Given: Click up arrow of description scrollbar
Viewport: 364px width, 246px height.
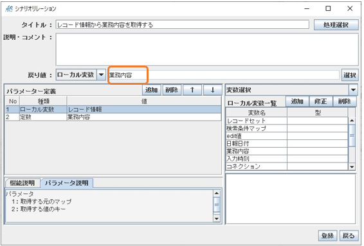Looking at the screenshot, I should [217, 193].
